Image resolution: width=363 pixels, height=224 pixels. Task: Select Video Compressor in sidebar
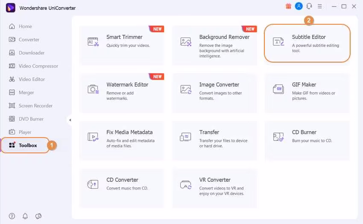pyautogui.click(x=38, y=66)
